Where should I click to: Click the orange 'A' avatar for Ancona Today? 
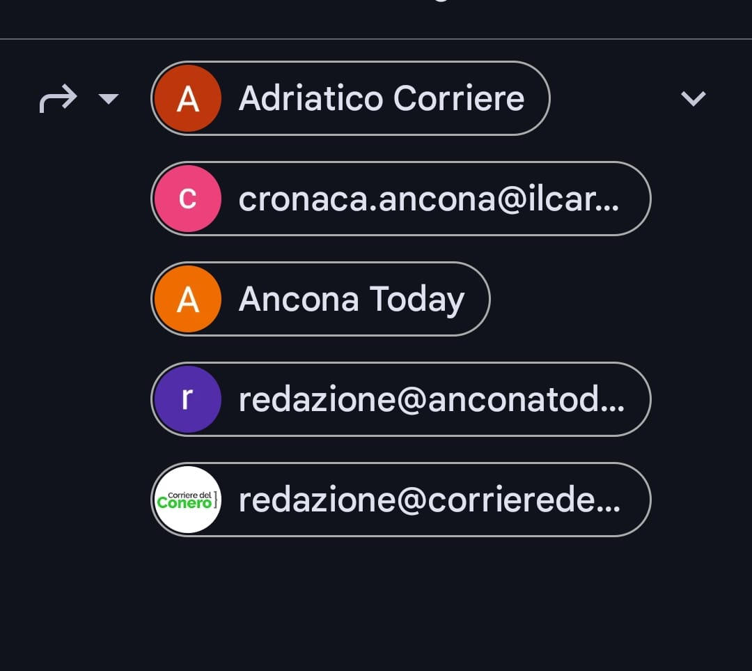[188, 299]
